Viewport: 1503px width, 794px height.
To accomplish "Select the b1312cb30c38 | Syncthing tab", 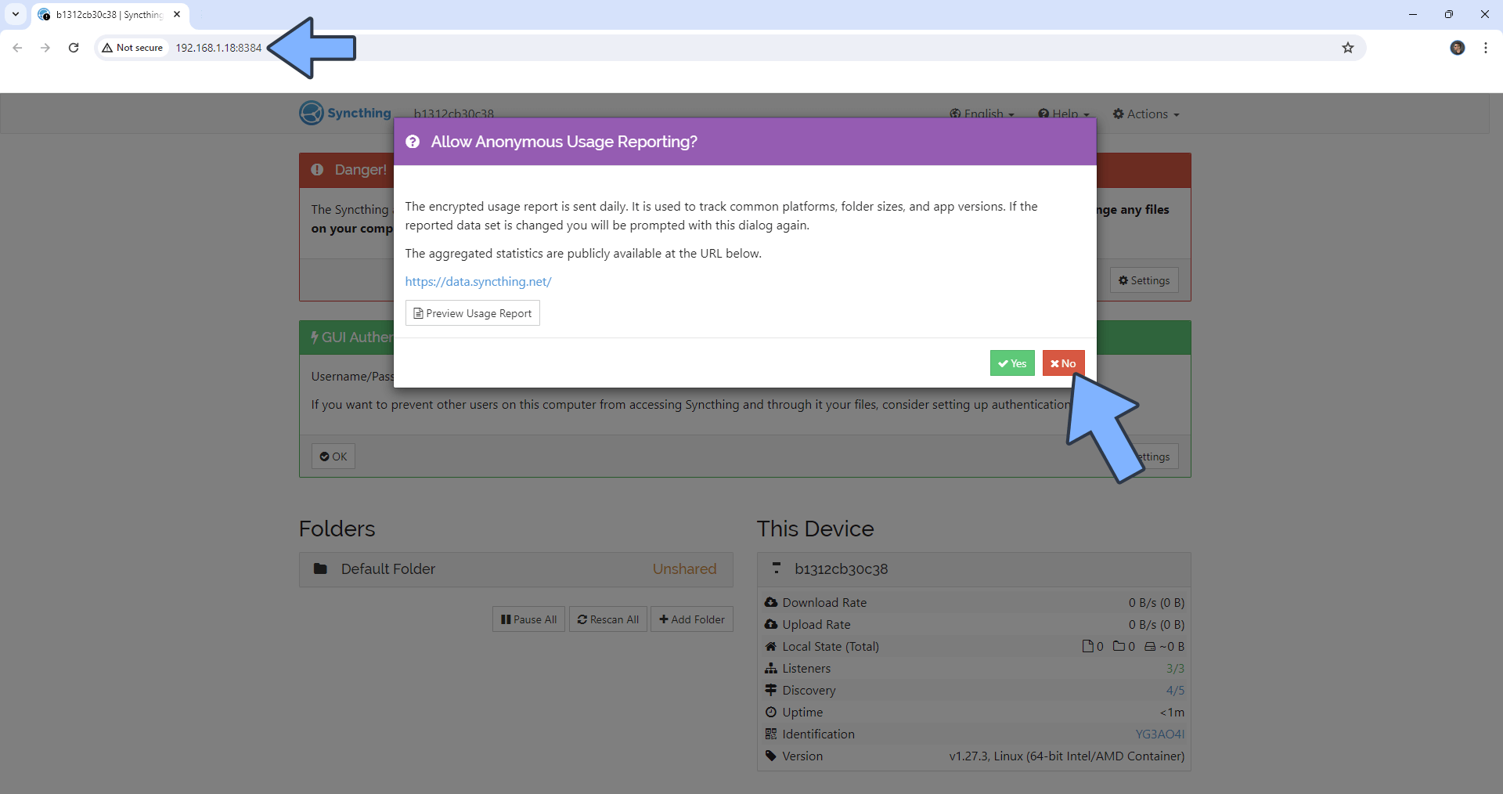I will (110, 15).
